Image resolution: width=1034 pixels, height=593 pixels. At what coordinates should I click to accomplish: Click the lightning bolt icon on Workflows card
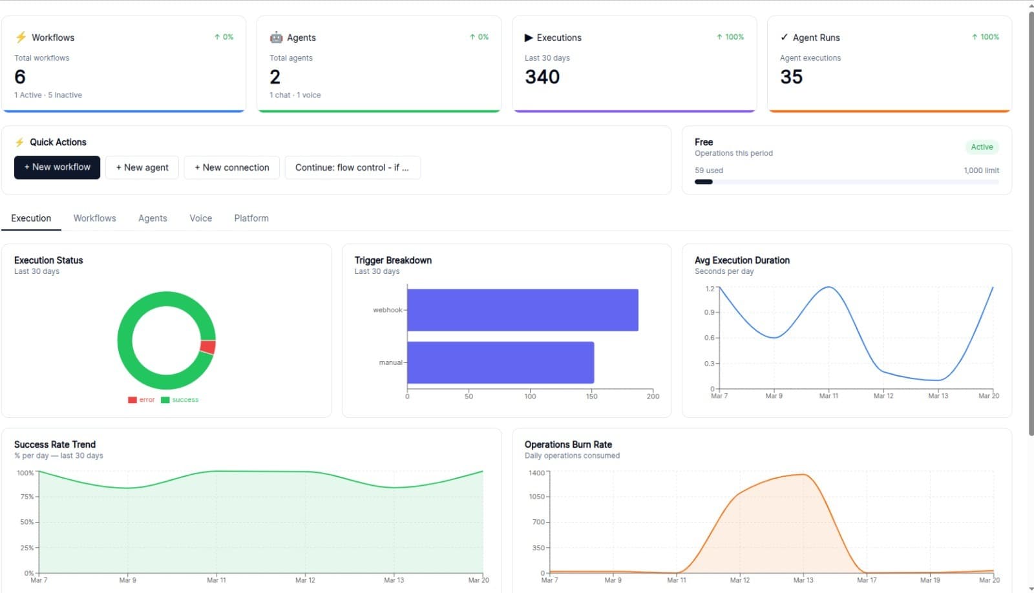pyautogui.click(x=21, y=37)
